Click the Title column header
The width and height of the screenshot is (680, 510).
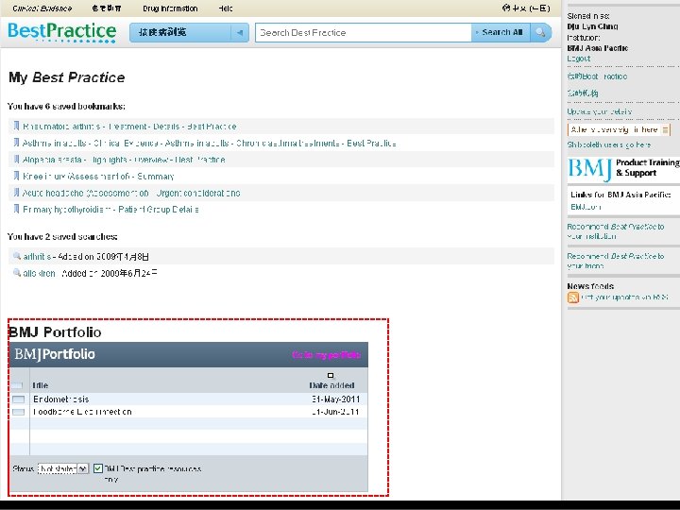41,385
